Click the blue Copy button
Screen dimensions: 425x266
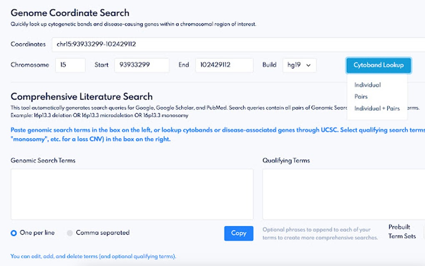coord(239,233)
